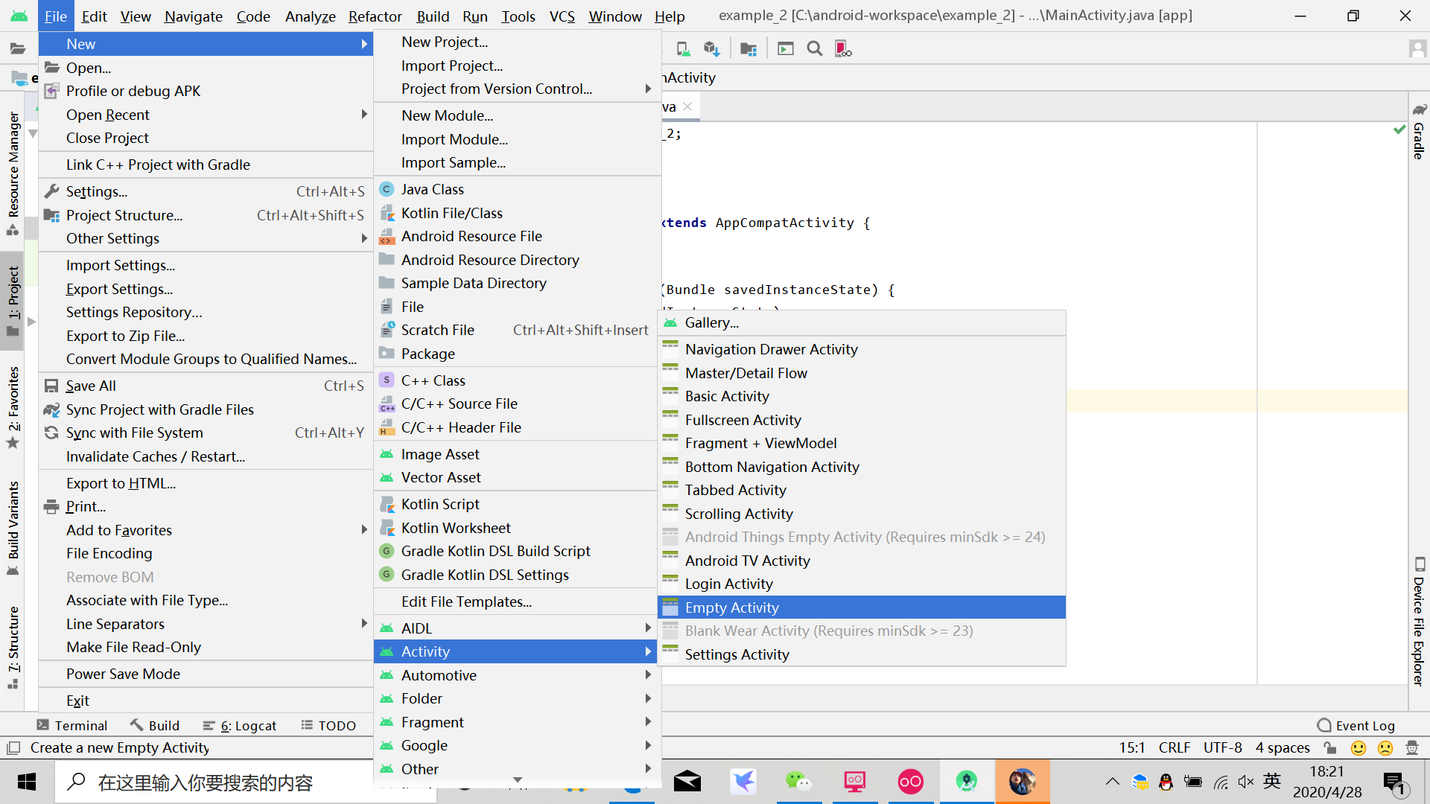1430x804 pixels.
Task: Open the VCS menu
Action: click(562, 16)
